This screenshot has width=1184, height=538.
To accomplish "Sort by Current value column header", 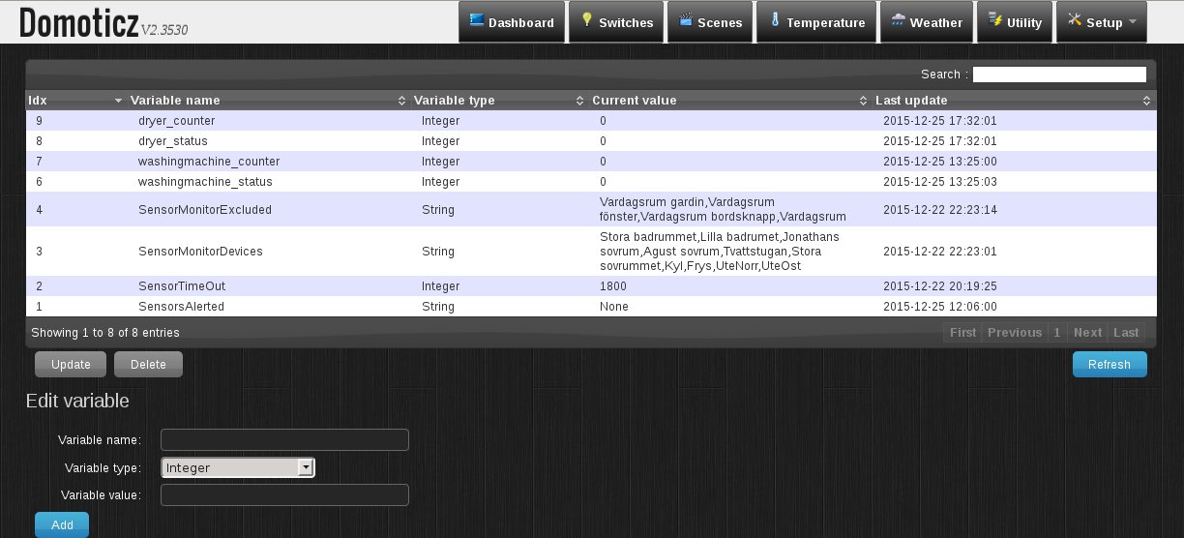I will click(634, 101).
